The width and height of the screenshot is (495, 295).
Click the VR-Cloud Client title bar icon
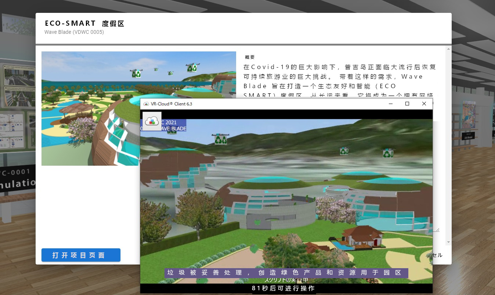point(146,104)
